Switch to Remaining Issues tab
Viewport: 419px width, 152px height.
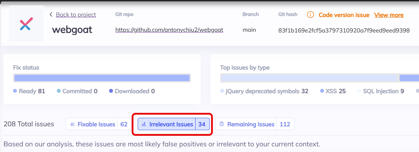pyautogui.click(x=251, y=124)
